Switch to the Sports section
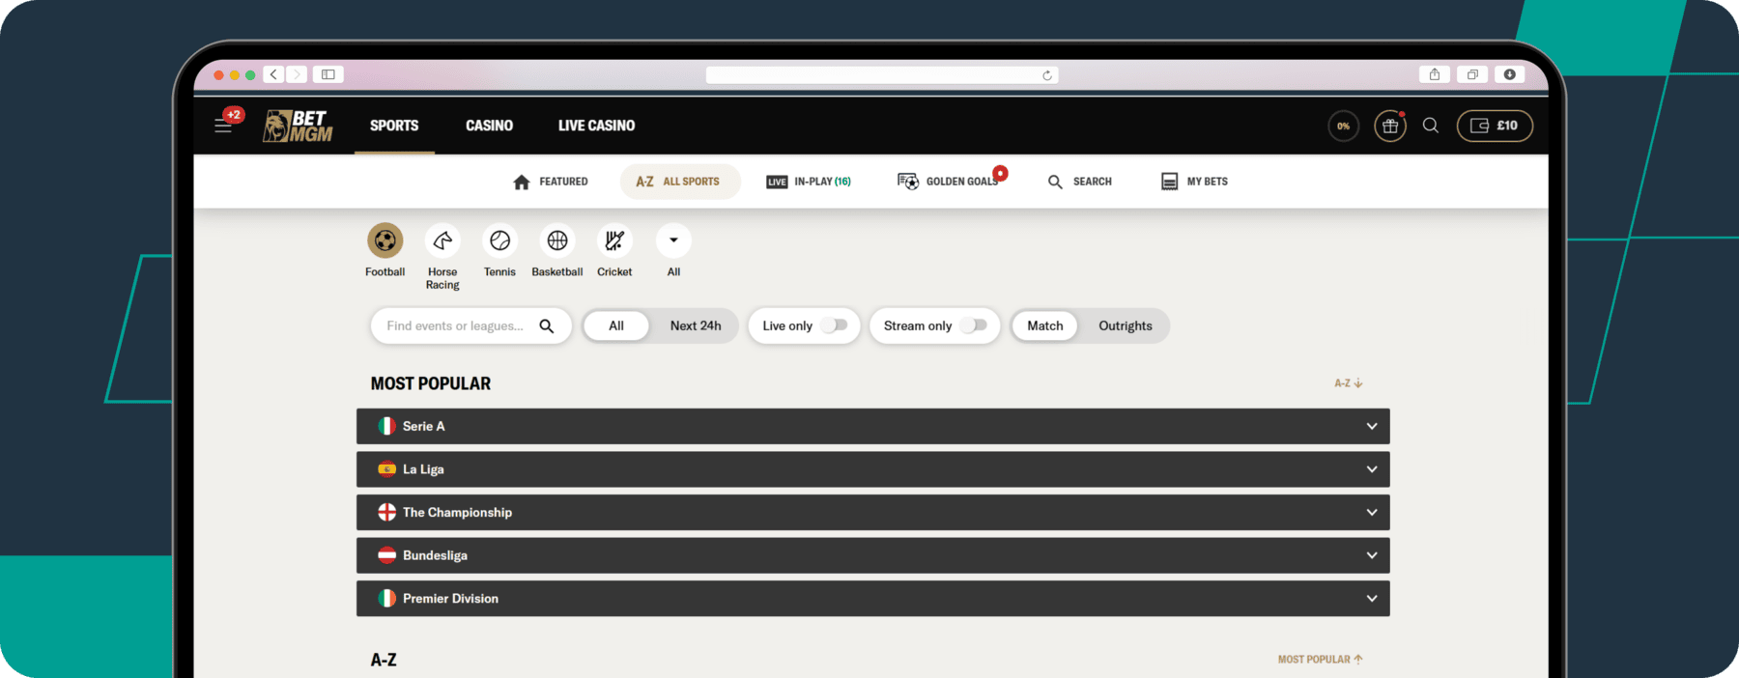 tap(394, 126)
